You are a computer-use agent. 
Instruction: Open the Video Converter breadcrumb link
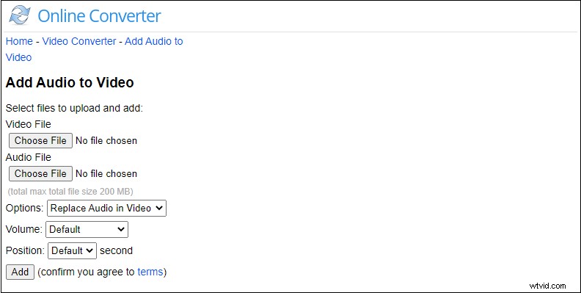[79, 41]
